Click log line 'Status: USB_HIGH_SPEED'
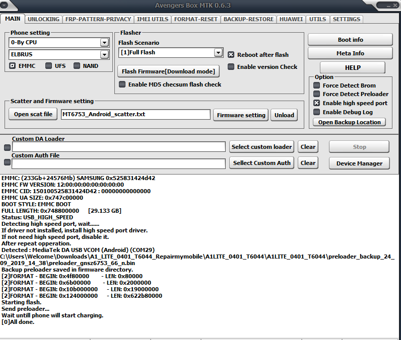This screenshot has width=401, height=340. [x=37, y=217]
